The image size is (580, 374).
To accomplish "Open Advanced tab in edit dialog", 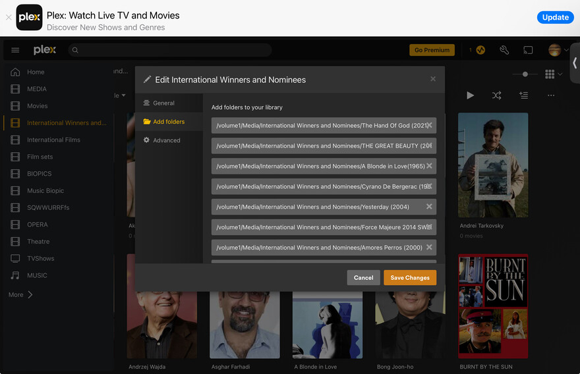I will (x=169, y=140).
